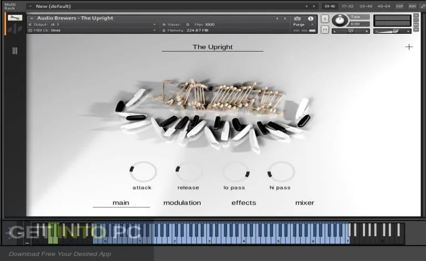Click the attack label text

pos(142,187)
